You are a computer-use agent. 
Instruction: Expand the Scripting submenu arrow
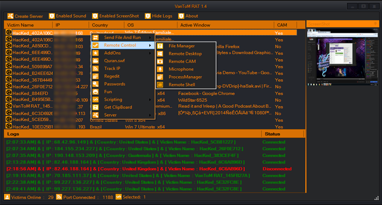coord(150,100)
